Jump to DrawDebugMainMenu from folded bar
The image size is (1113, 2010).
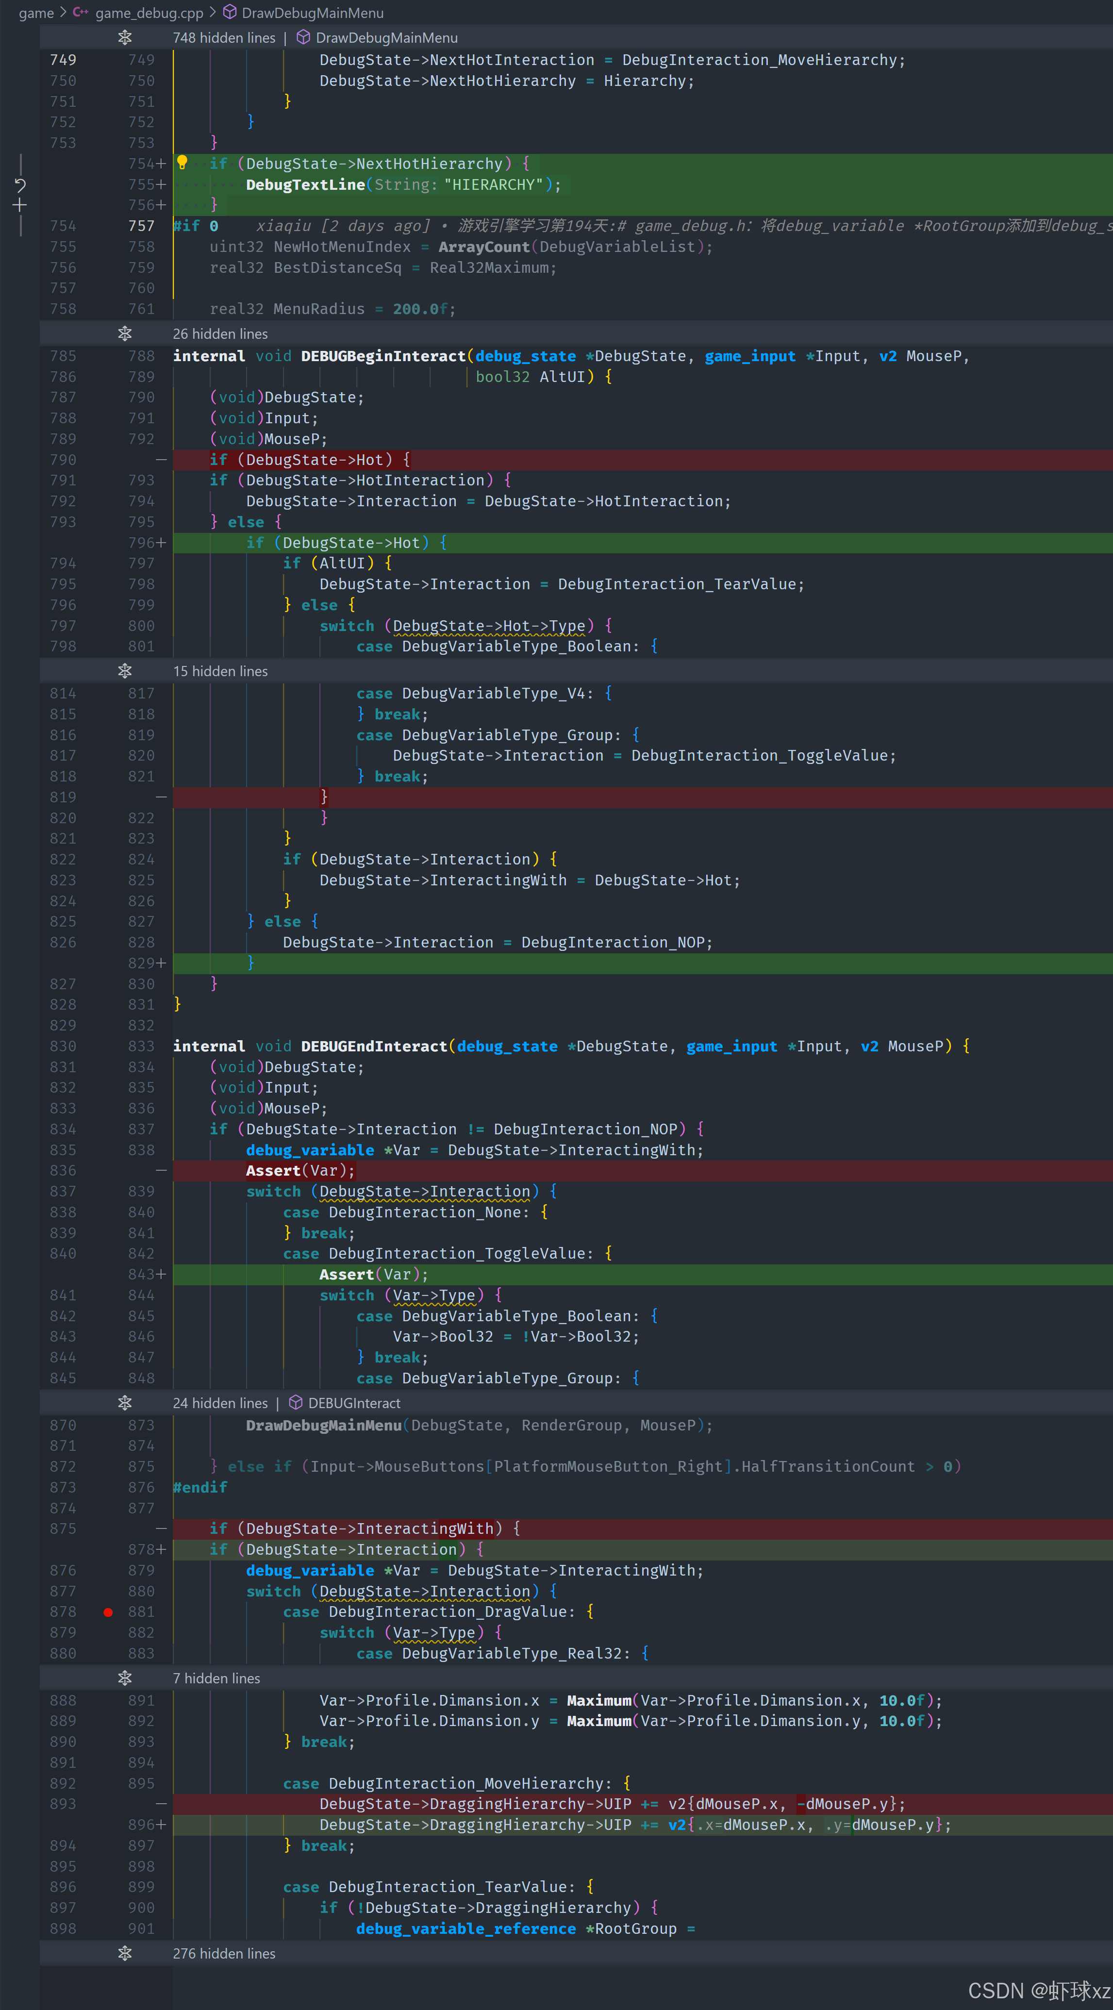386,37
